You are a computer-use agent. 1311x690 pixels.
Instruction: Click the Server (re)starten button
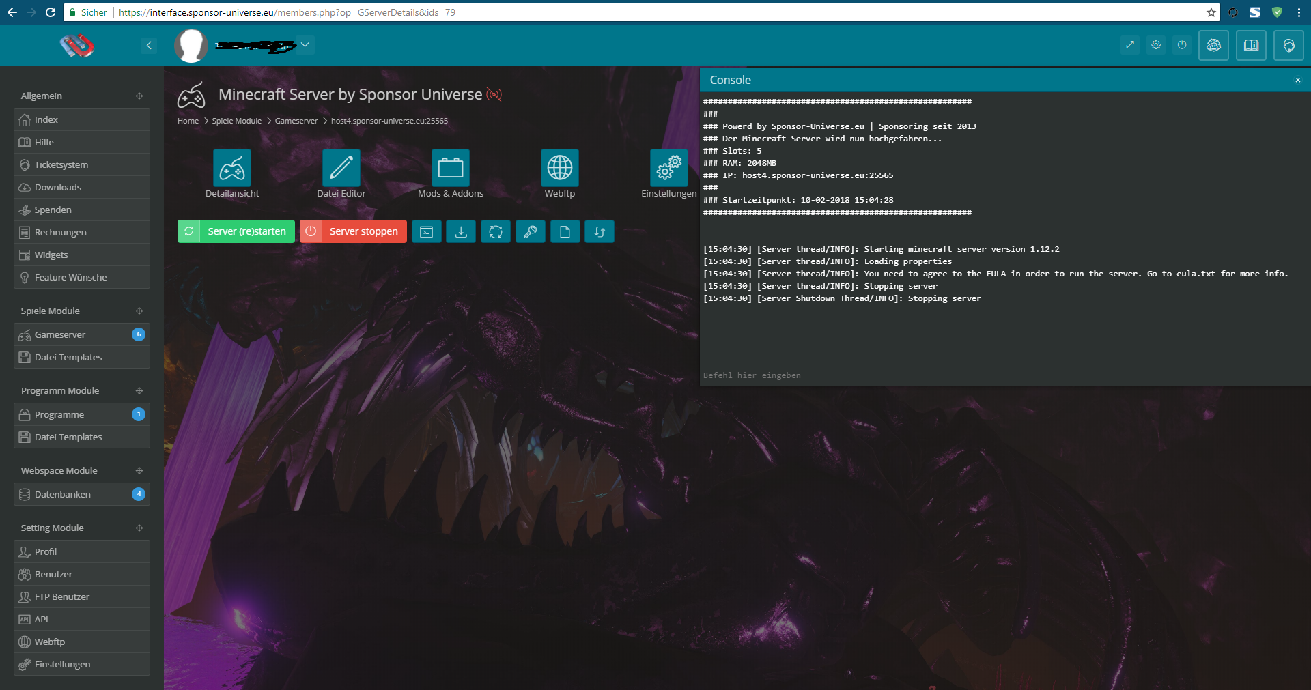tap(236, 231)
